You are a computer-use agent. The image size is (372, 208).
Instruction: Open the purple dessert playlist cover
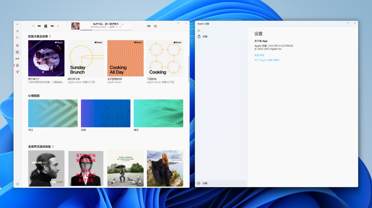(46, 58)
